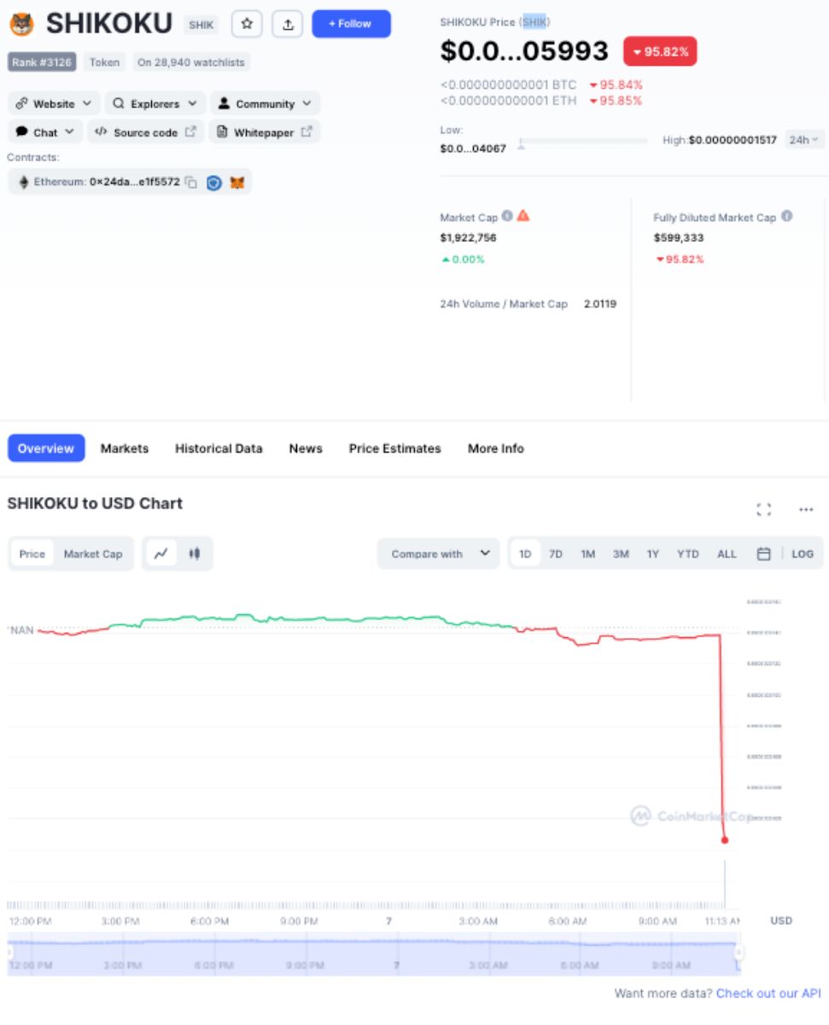
Task: Switch to candlestick chart view
Action: click(x=194, y=553)
